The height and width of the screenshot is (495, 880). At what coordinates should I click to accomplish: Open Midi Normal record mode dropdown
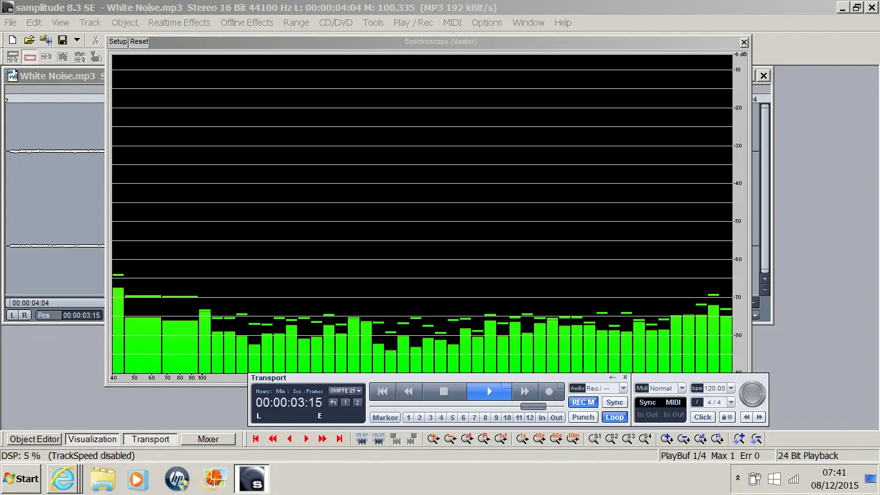pyautogui.click(x=682, y=388)
